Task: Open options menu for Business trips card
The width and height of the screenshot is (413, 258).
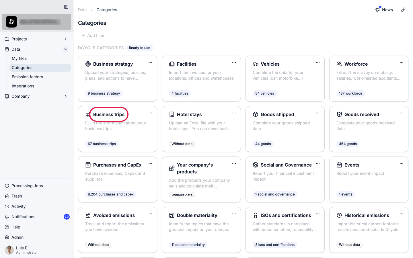Action: (150, 113)
